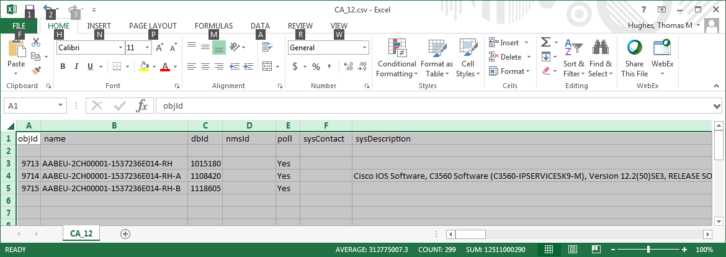Toggle Wrap Text

[267, 47]
